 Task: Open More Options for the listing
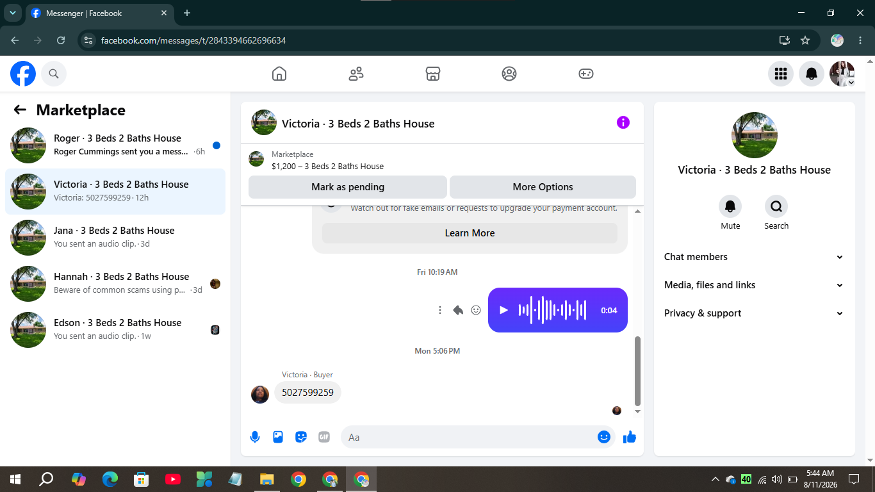(543, 187)
